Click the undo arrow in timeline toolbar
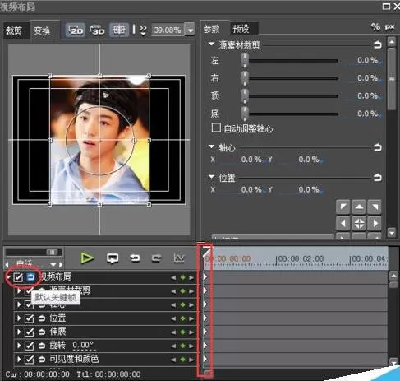This screenshot has height=381, width=400. coord(135,258)
